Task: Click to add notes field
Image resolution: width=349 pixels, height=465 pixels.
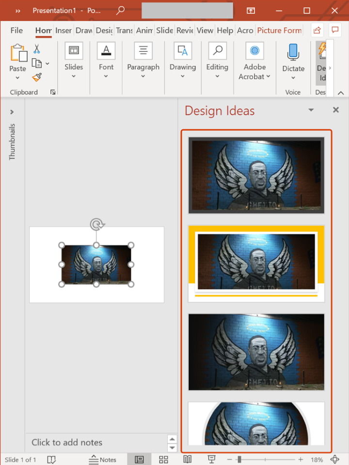Action: point(97,442)
